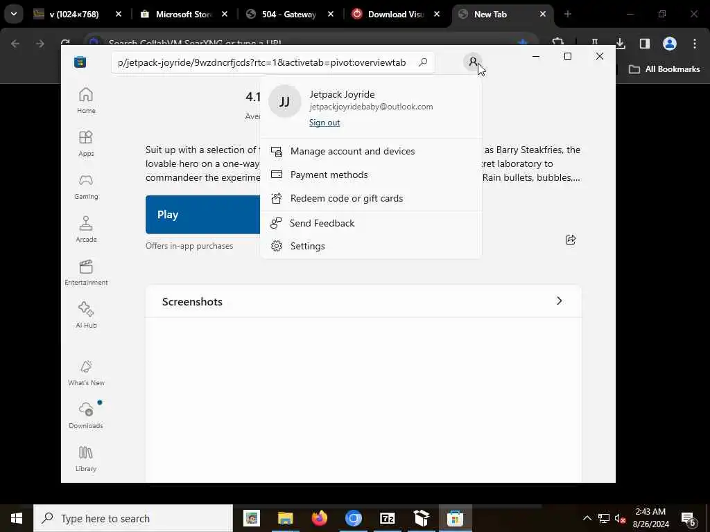
Task: Click browser back arrow
Action: tap(15, 44)
